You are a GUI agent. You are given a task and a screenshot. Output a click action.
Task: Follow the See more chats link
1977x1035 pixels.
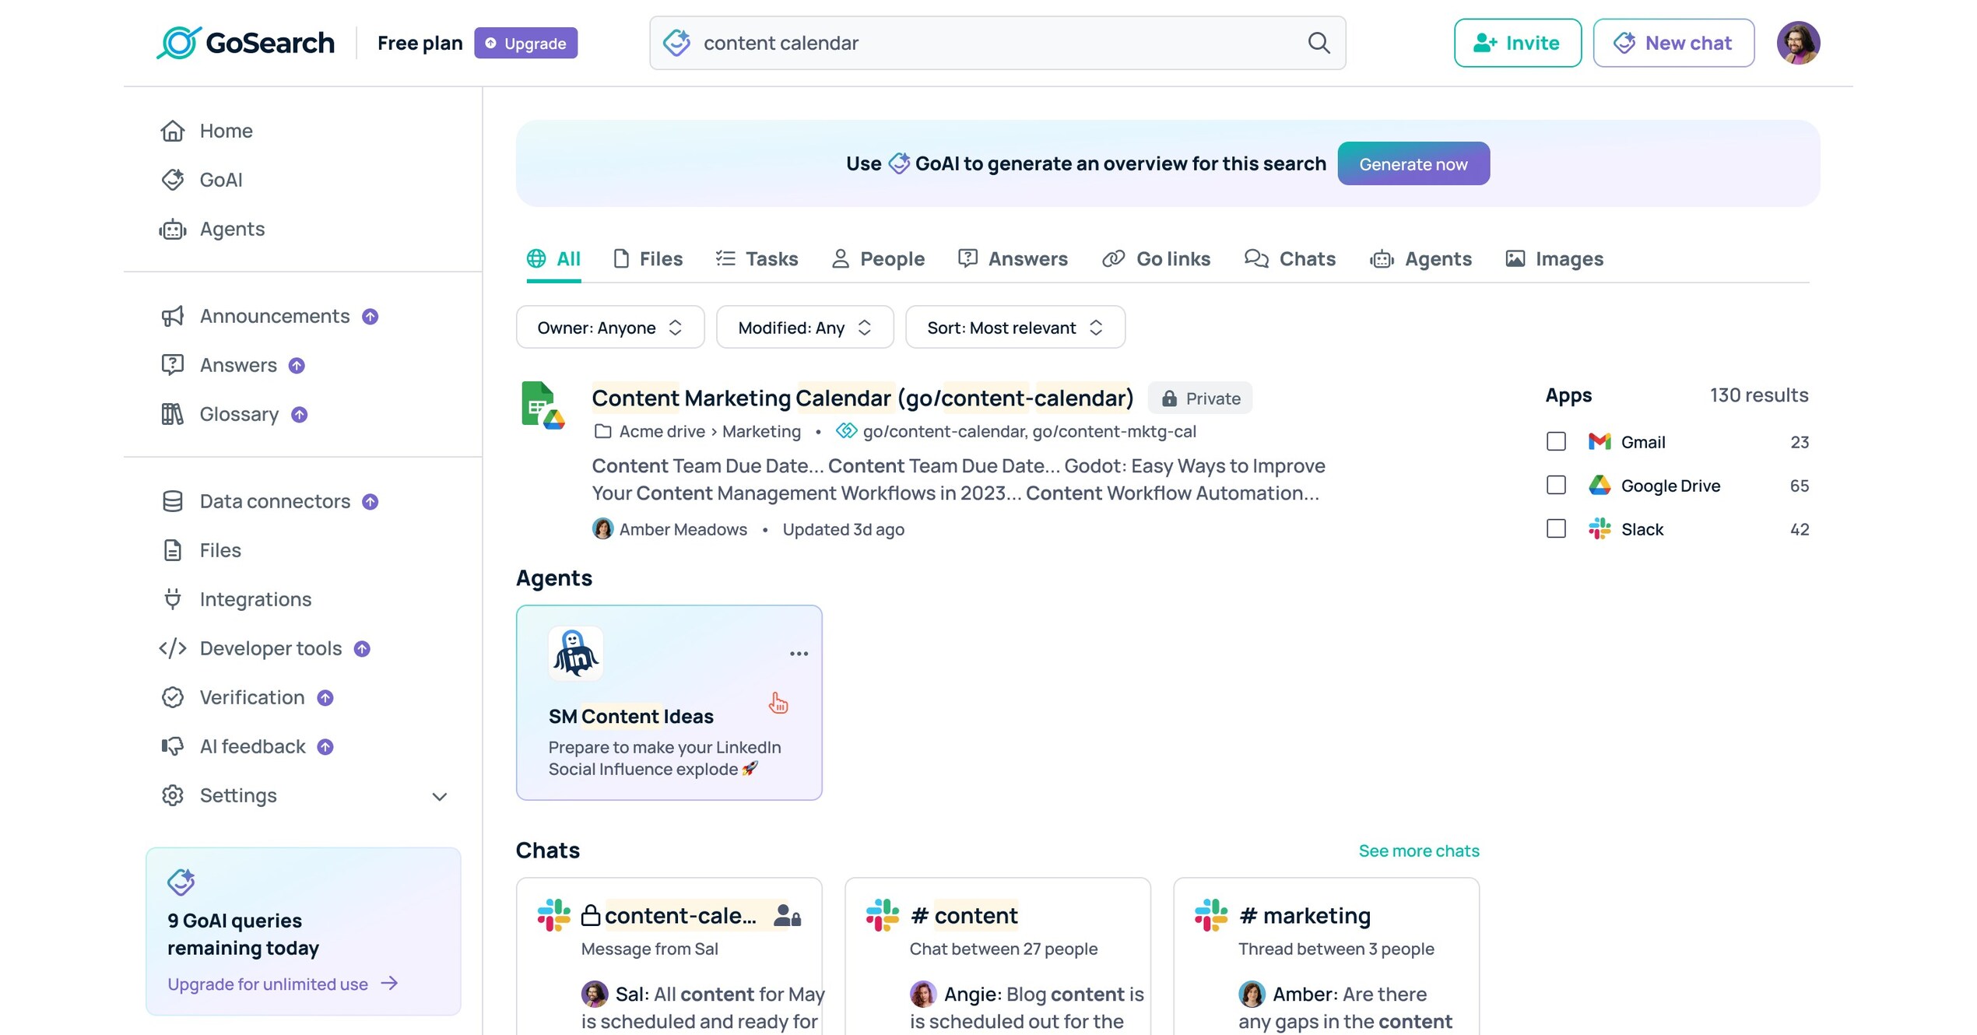point(1418,851)
